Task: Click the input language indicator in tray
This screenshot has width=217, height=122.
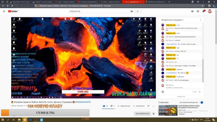Action: click(201, 120)
